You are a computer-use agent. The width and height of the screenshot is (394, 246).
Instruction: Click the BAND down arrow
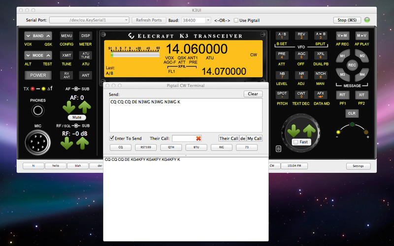click(x=28, y=36)
